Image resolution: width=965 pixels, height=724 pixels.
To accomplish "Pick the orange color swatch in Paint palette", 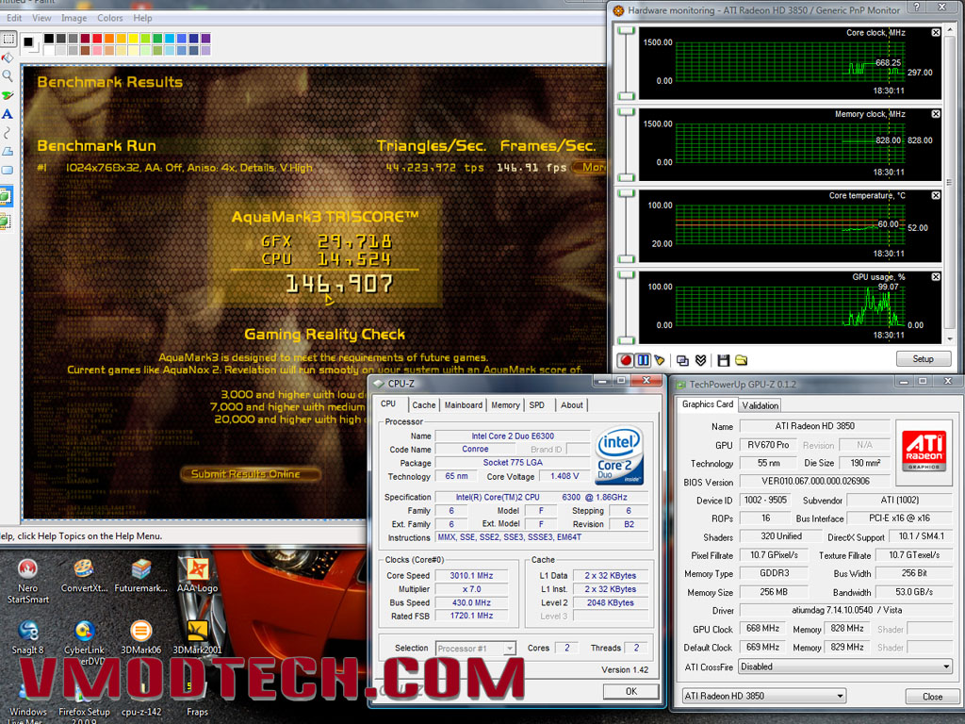I will tap(109, 38).
